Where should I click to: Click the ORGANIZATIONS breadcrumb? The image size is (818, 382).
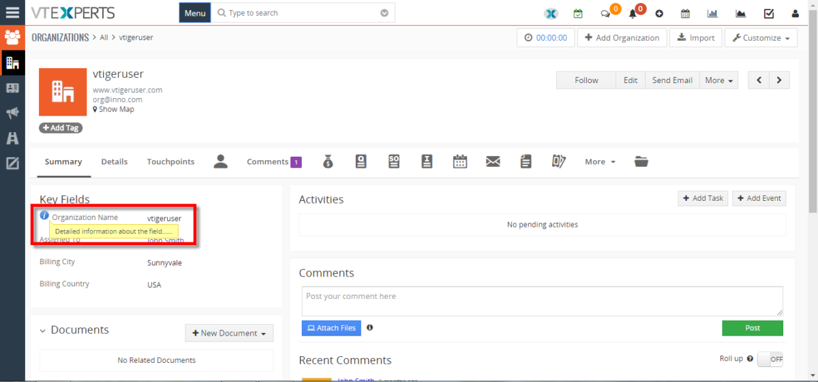[x=60, y=37]
